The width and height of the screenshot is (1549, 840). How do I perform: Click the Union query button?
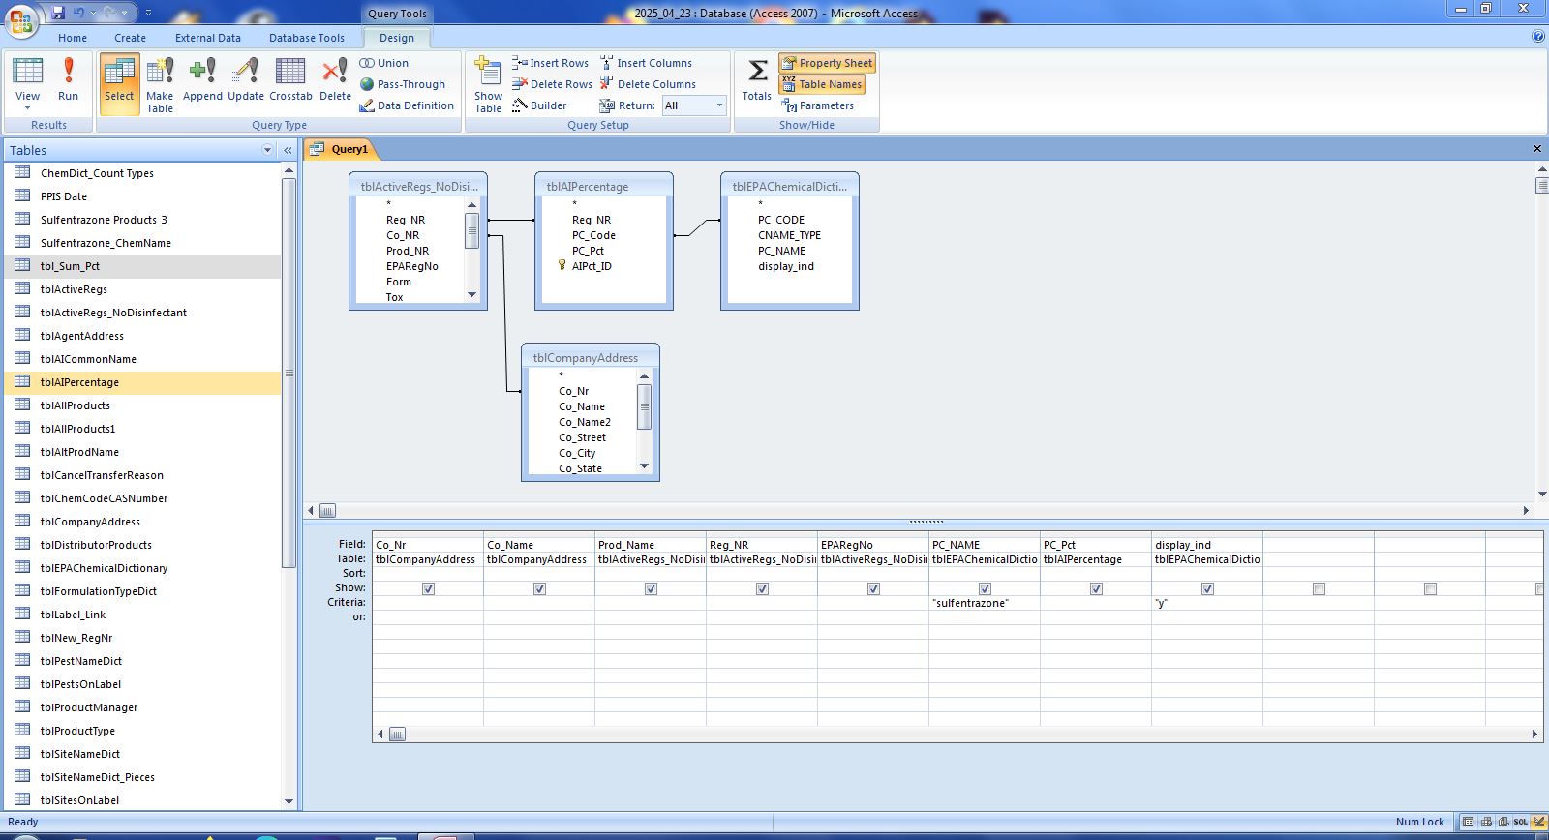pos(384,63)
